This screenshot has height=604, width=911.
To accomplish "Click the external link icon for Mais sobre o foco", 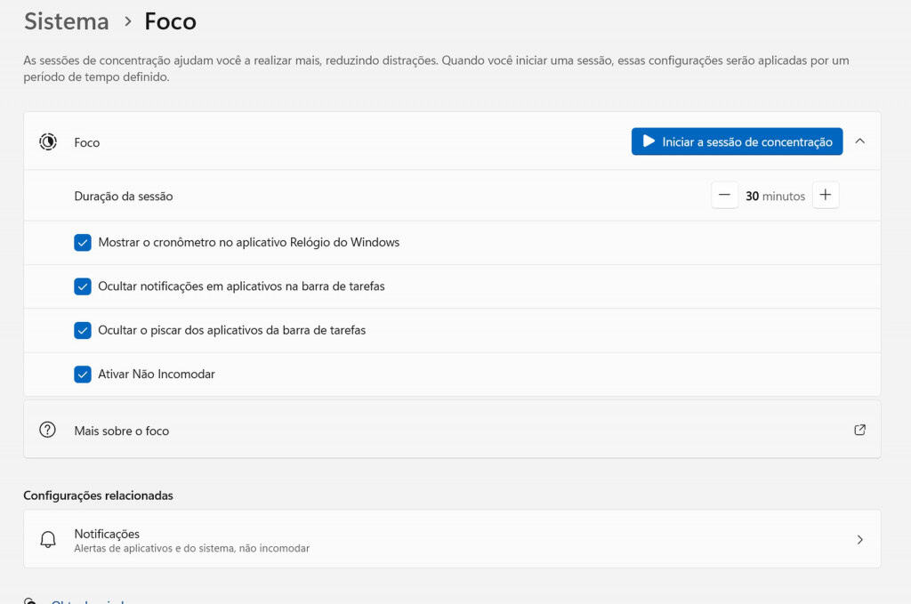I will pyautogui.click(x=859, y=430).
